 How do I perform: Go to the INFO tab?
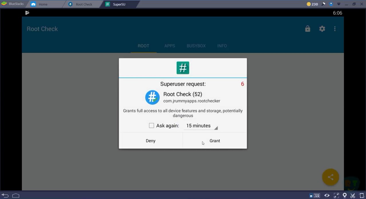pos(222,46)
